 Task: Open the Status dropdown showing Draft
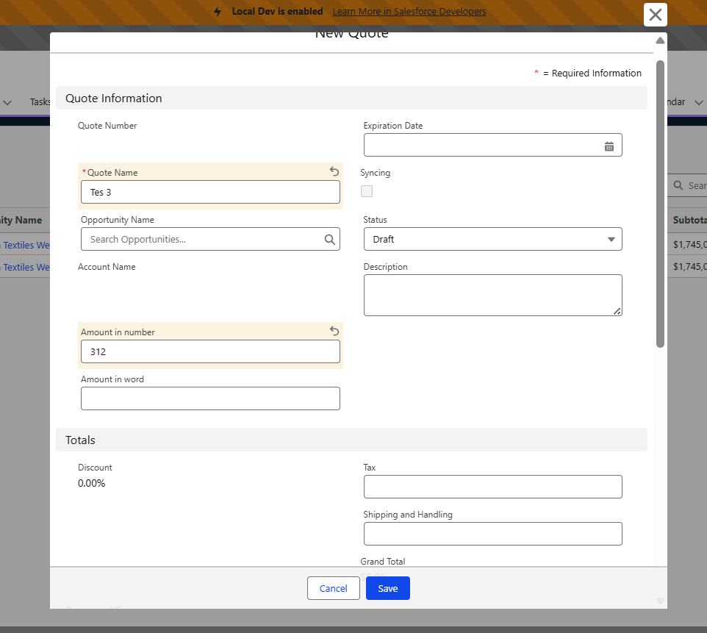tap(492, 239)
